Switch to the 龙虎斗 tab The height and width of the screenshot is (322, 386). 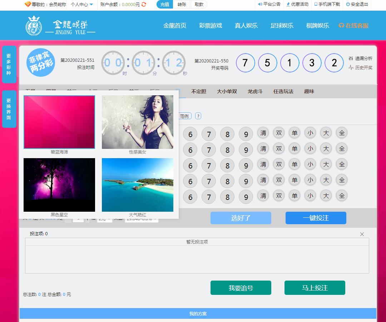pos(255,91)
